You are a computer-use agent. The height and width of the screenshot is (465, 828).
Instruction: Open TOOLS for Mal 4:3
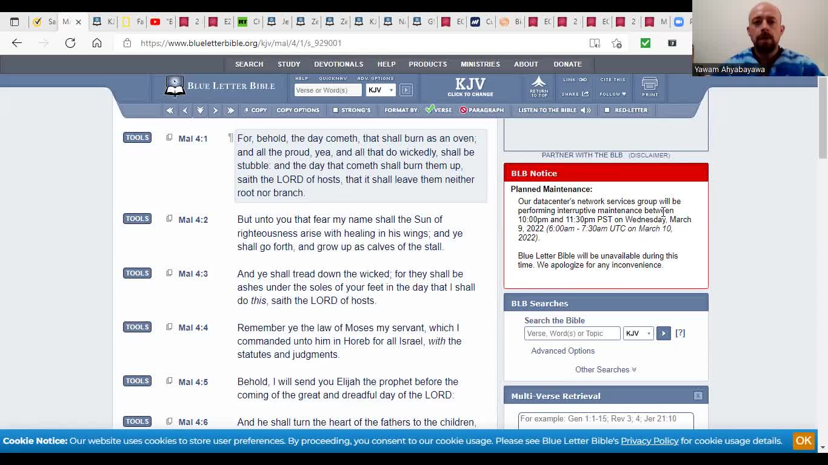[x=137, y=272]
